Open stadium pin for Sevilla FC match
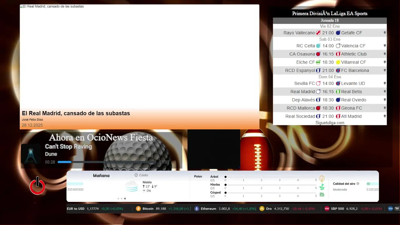This screenshot has height=225, width=400. [385, 83]
